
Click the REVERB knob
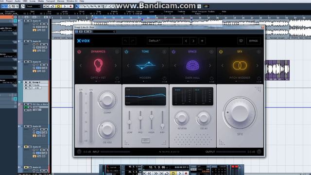tap(182, 118)
